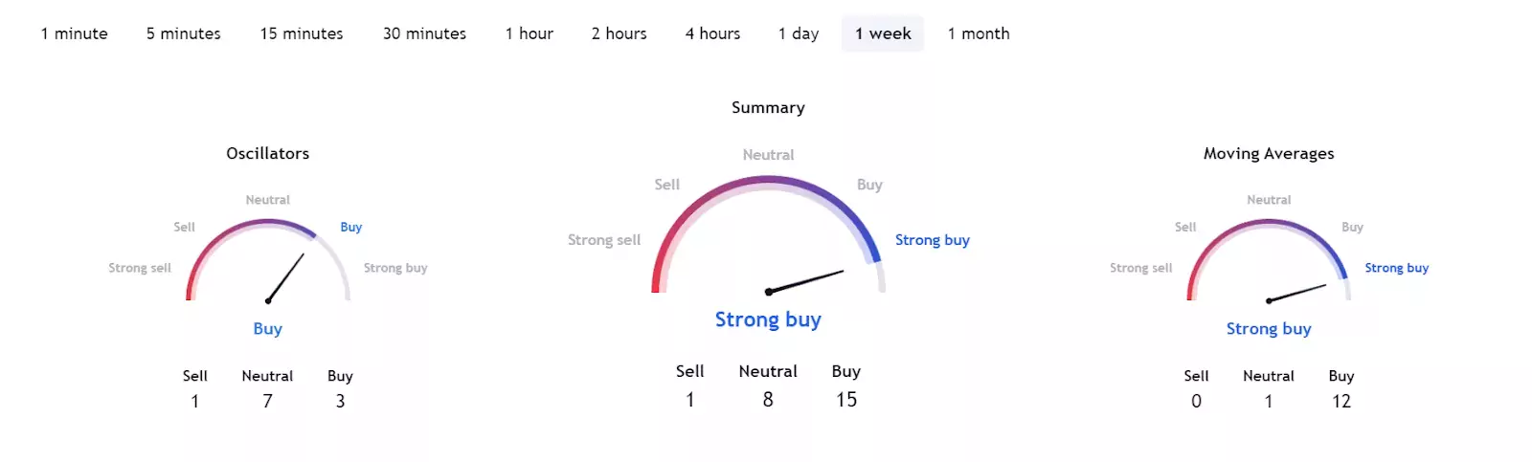This screenshot has width=1532, height=462.
Task: Click the Oscillators Buy rating label
Action: pyautogui.click(x=267, y=328)
